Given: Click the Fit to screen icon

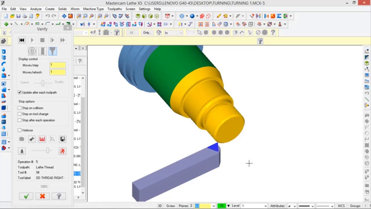Looking at the screenshot, I should pos(64,16).
